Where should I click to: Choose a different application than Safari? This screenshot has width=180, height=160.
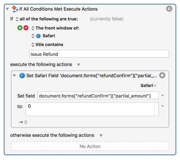click(x=33, y=36)
